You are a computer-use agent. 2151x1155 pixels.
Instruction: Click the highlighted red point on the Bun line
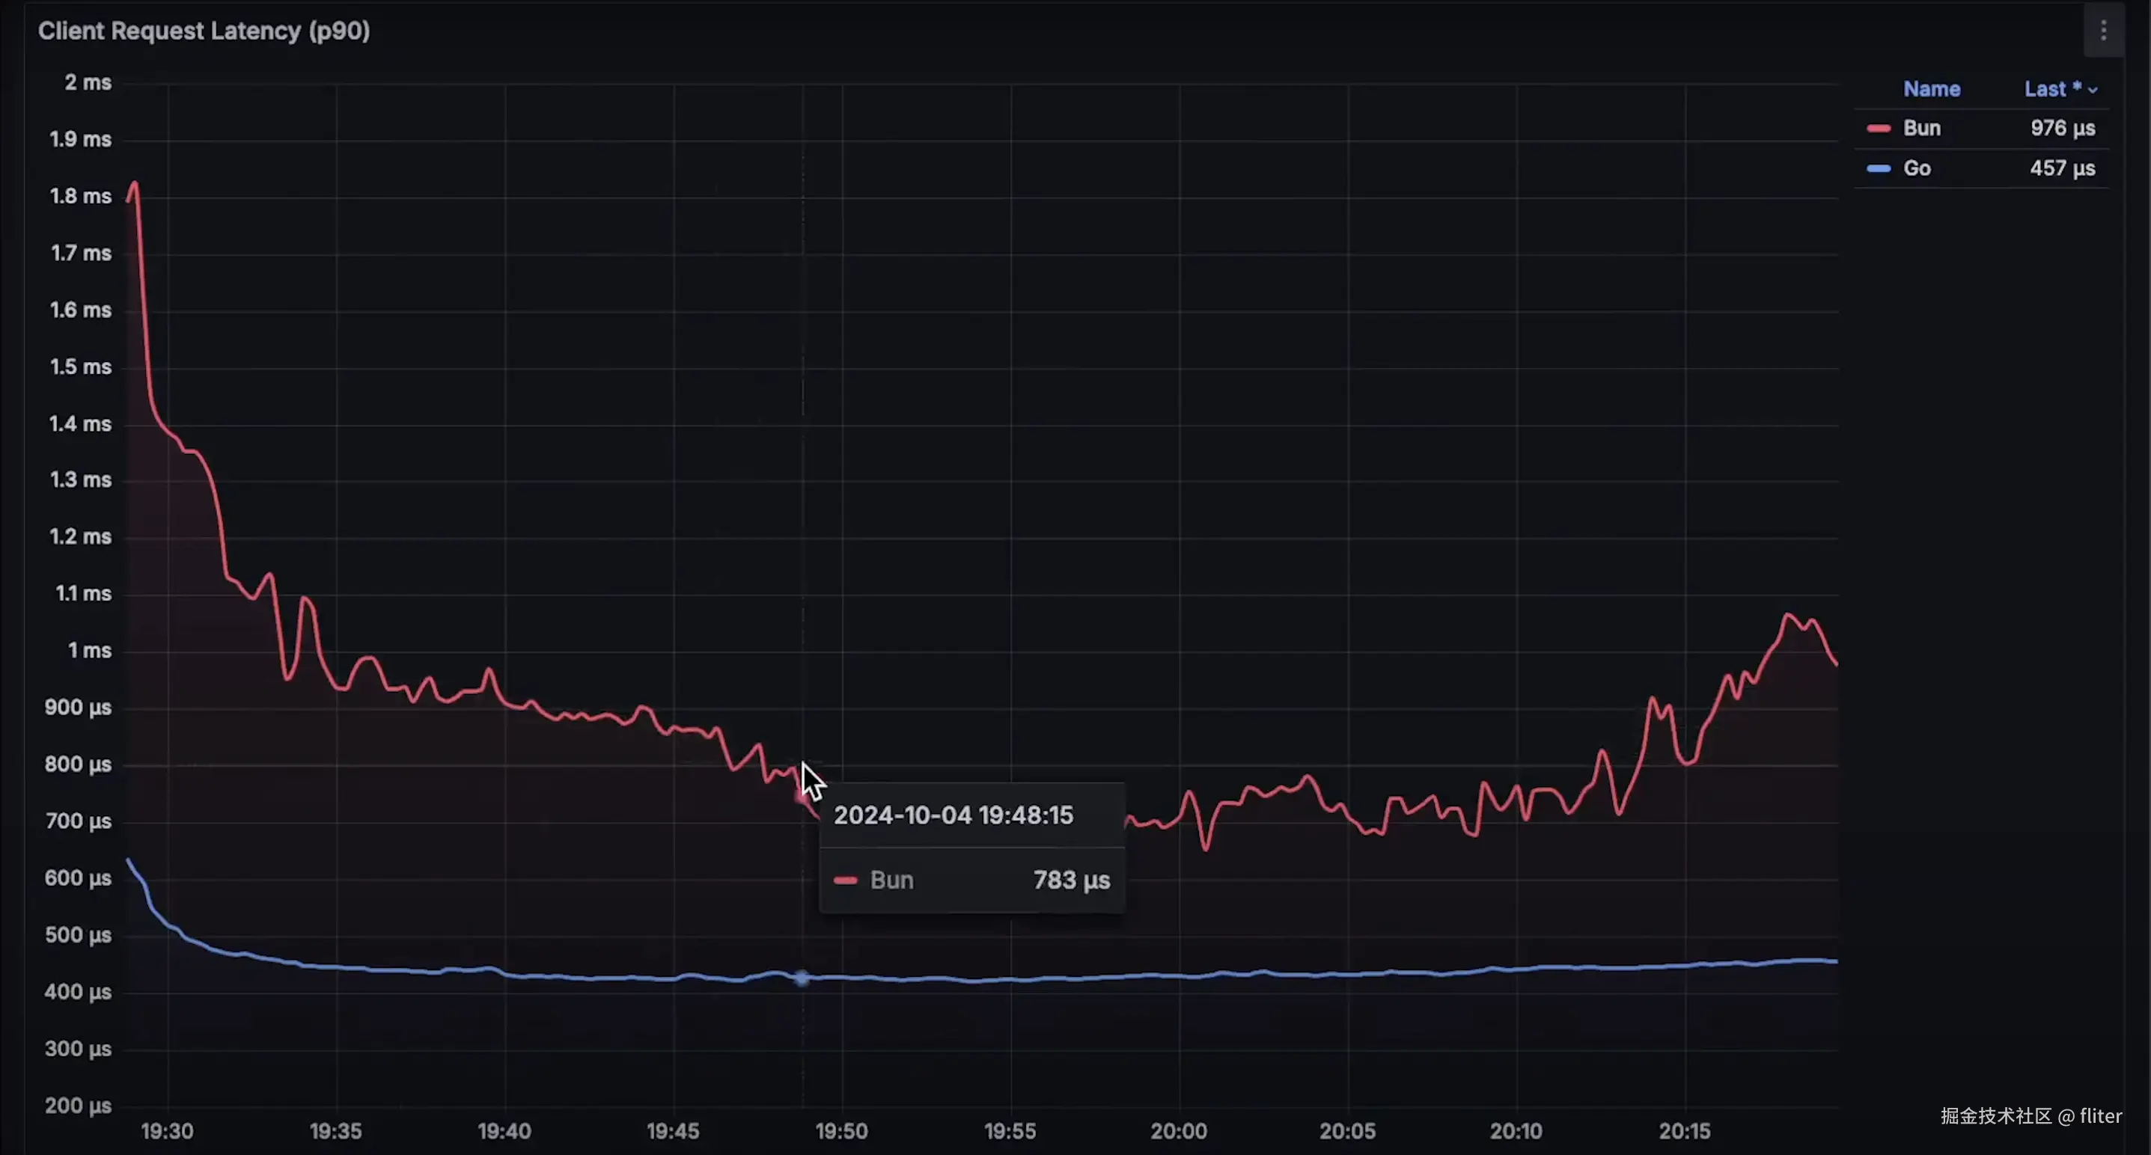(x=801, y=797)
